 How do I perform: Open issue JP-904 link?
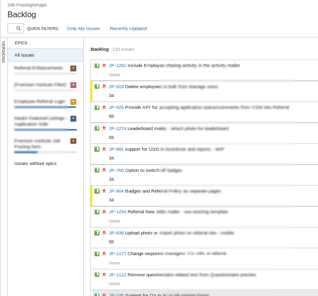tap(116, 191)
